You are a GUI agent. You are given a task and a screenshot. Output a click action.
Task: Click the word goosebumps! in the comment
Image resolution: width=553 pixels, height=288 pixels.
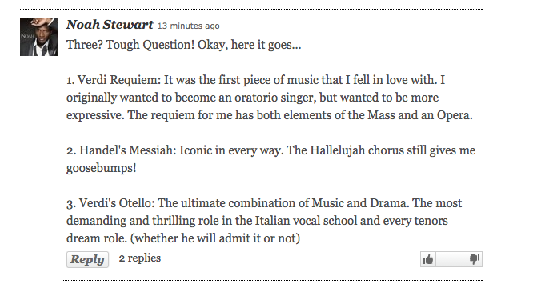[x=101, y=169]
